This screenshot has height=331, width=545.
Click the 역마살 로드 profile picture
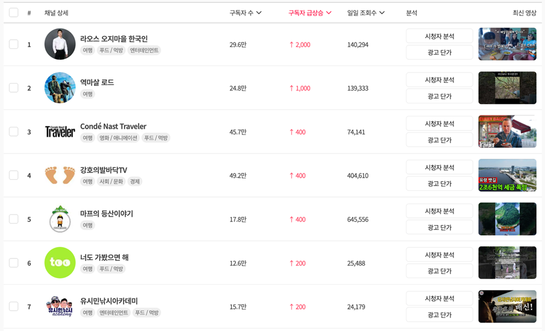(x=60, y=88)
